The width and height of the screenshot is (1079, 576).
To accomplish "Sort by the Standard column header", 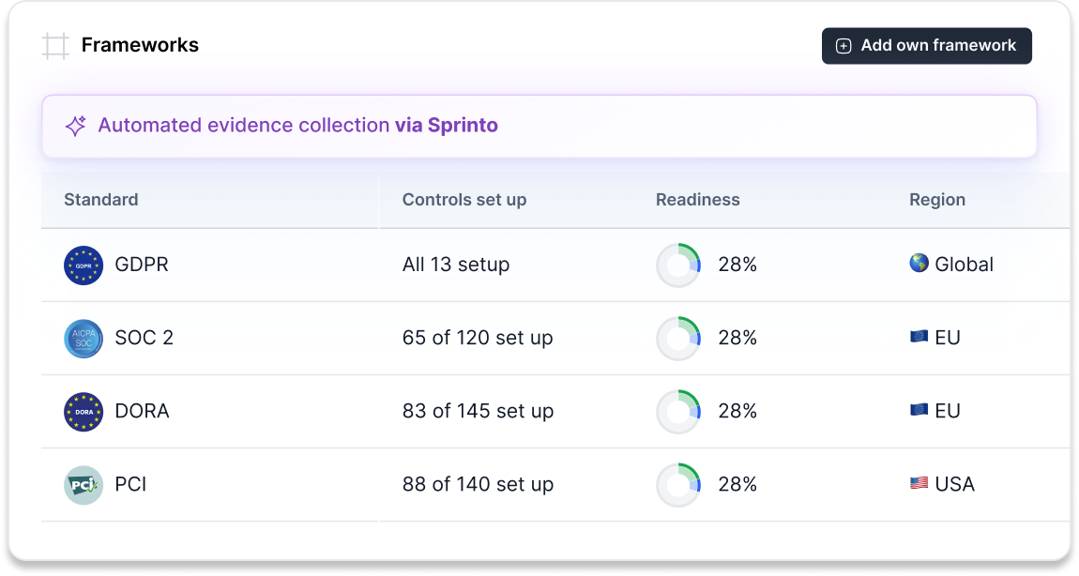I will [101, 200].
